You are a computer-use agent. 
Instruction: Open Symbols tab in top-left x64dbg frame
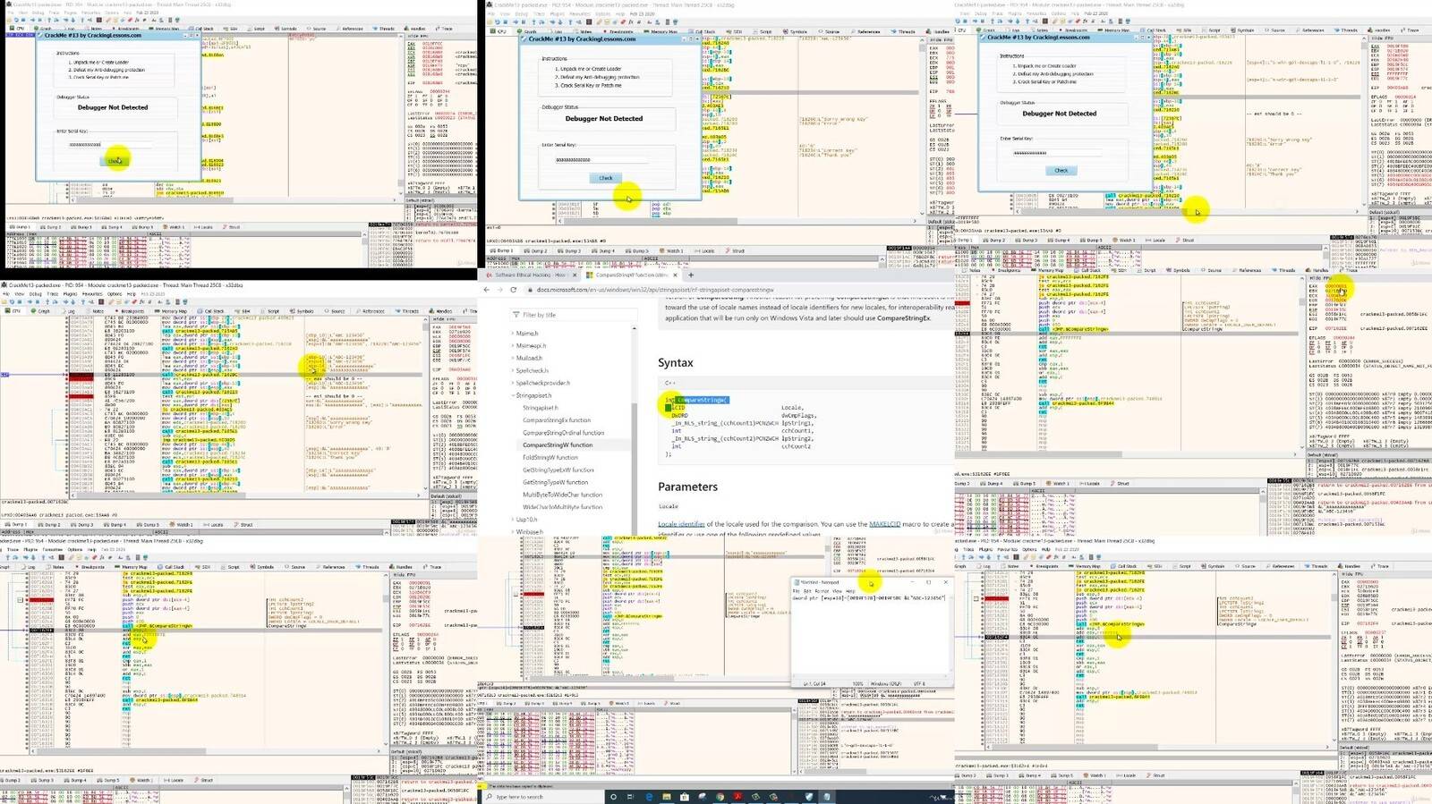pos(285,29)
